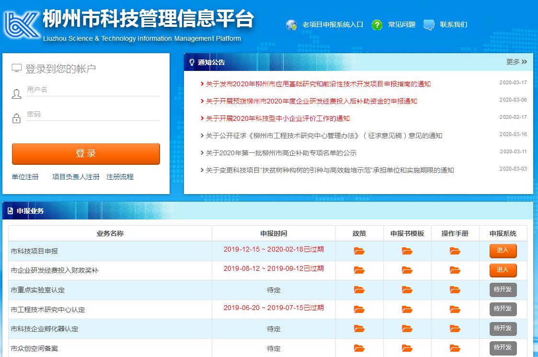The height and width of the screenshot is (357, 538).
Task: Open policy folder for 市科技项目申报
Action: point(359,251)
